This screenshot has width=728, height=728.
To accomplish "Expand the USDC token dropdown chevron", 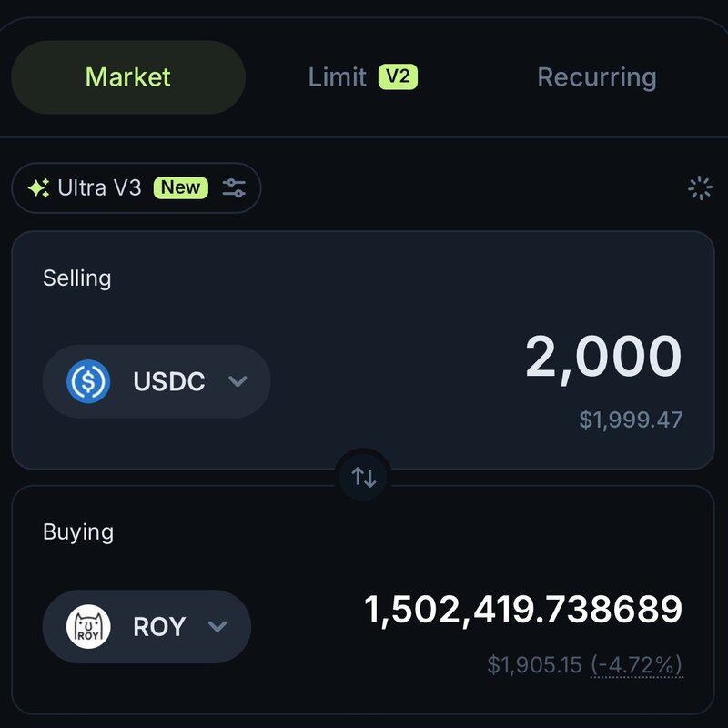I will pyautogui.click(x=238, y=381).
